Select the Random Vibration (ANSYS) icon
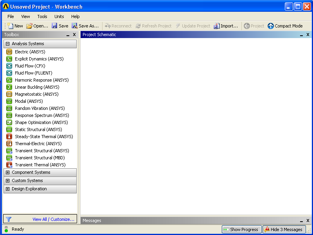Viewport: 313px width, 235px height. (x=9, y=108)
